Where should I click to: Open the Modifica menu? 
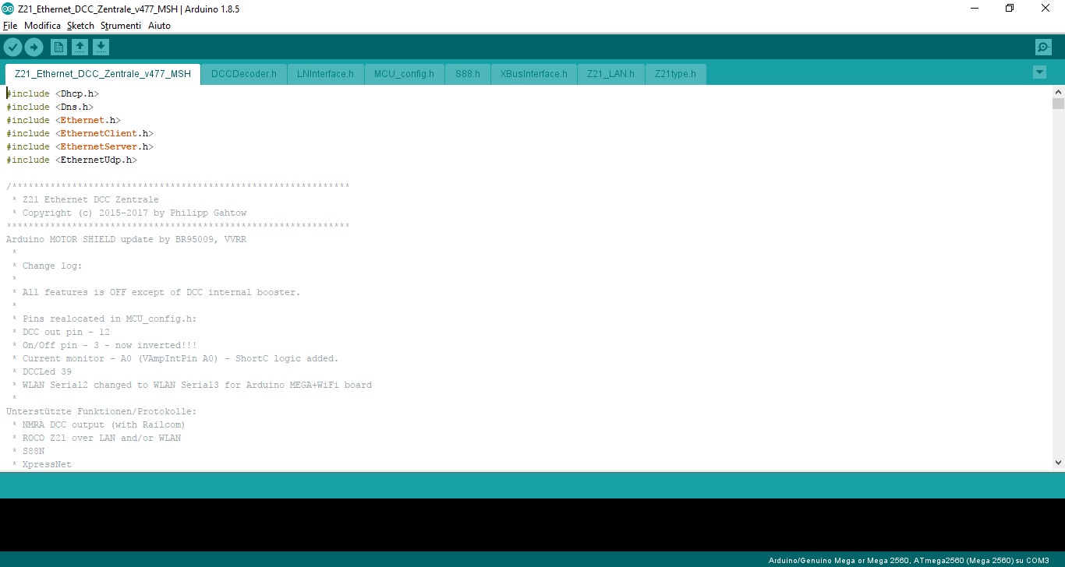pyautogui.click(x=42, y=26)
